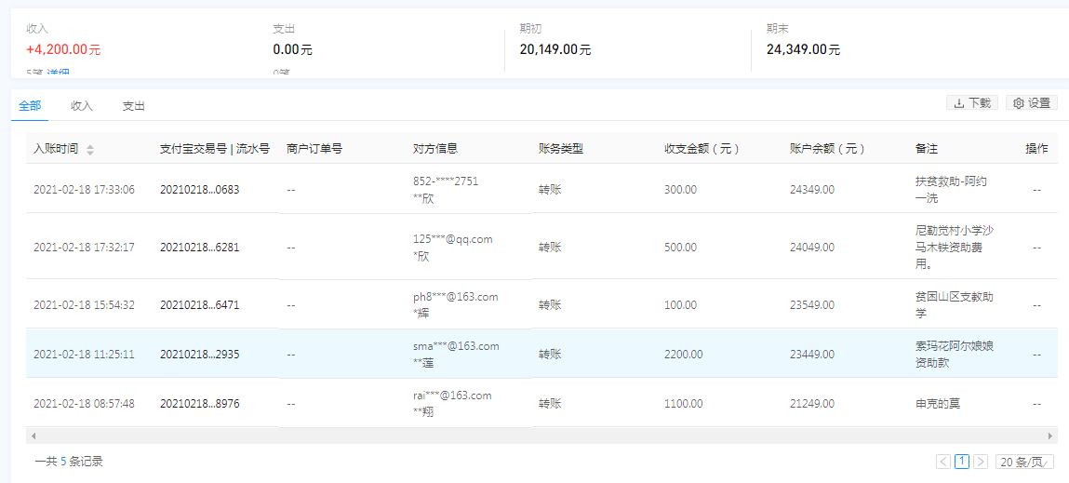Click the download icon next to 下载
The width and height of the screenshot is (1069, 483).
(x=959, y=103)
